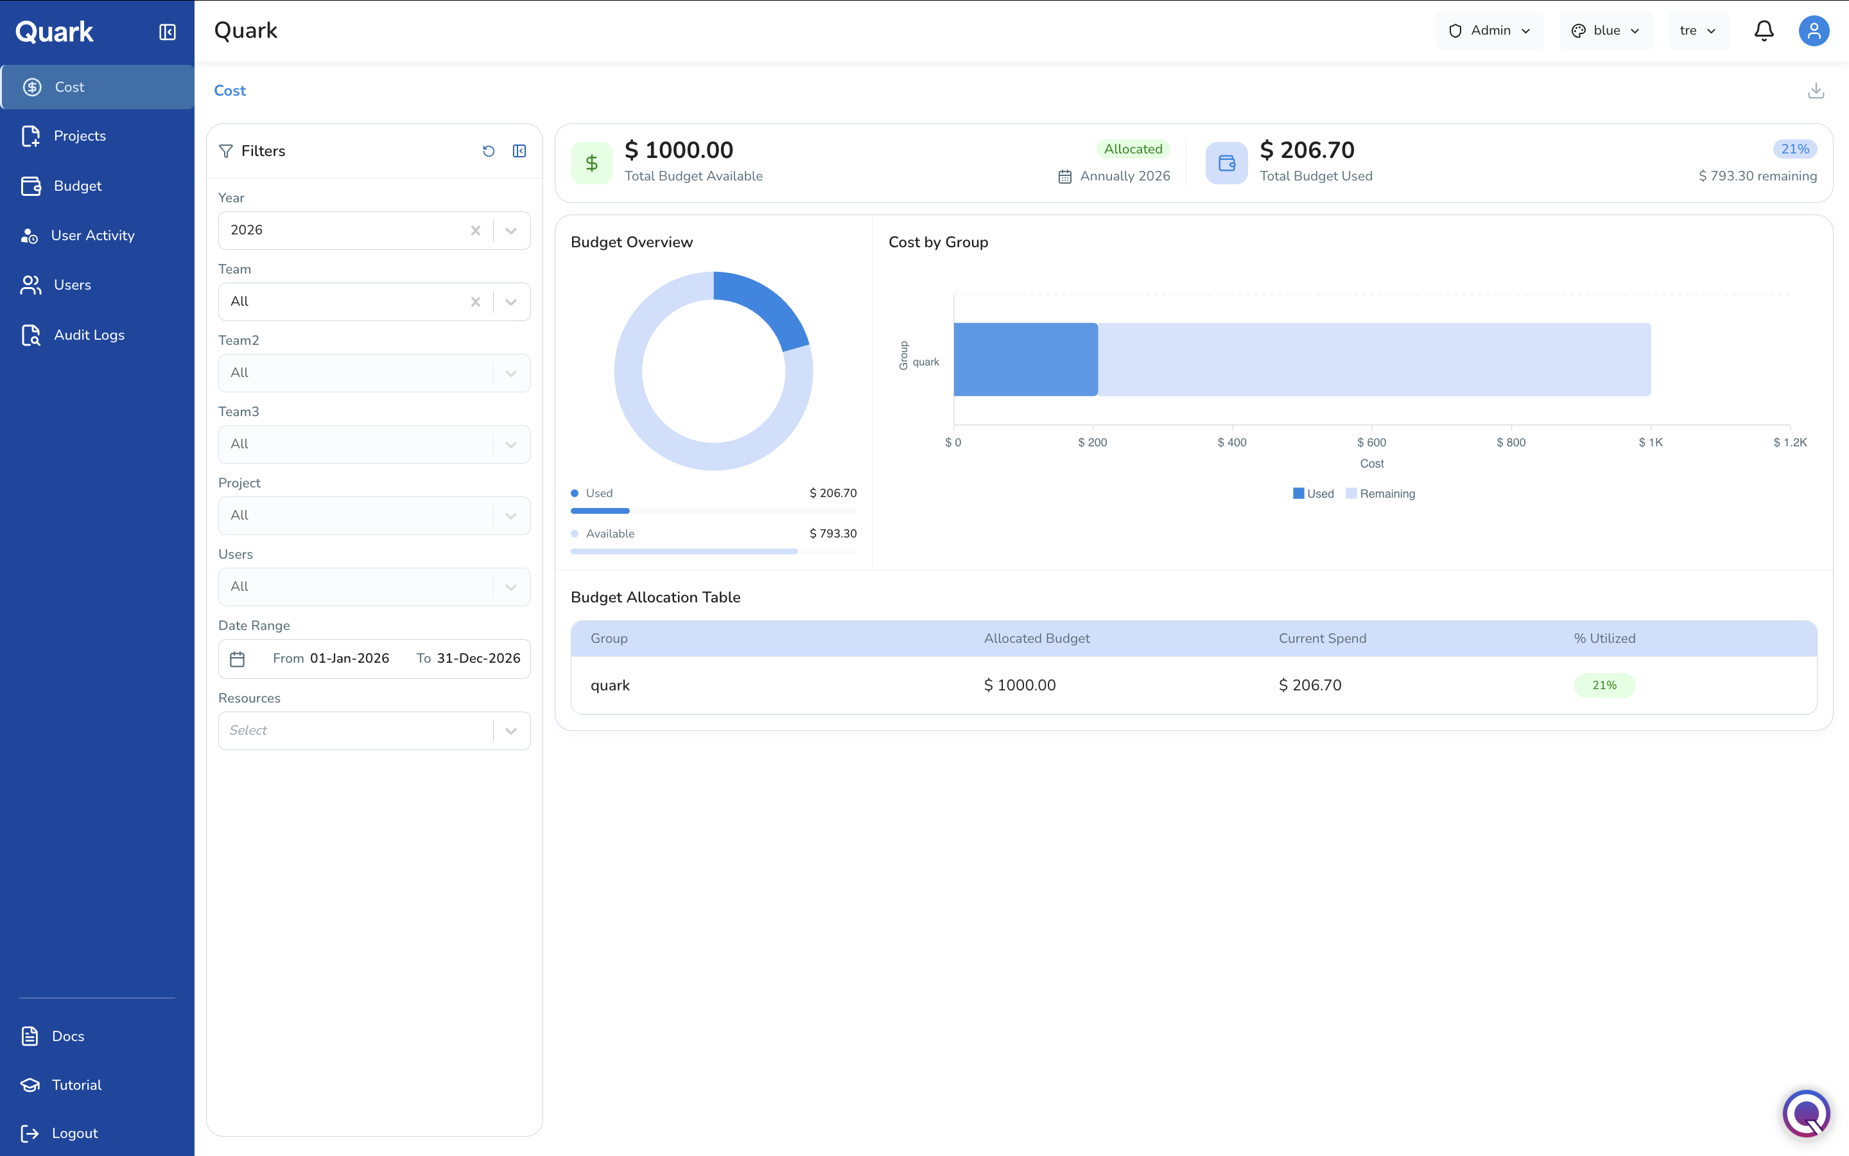Edit the From date 01-Jan-2026

tap(349, 658)
